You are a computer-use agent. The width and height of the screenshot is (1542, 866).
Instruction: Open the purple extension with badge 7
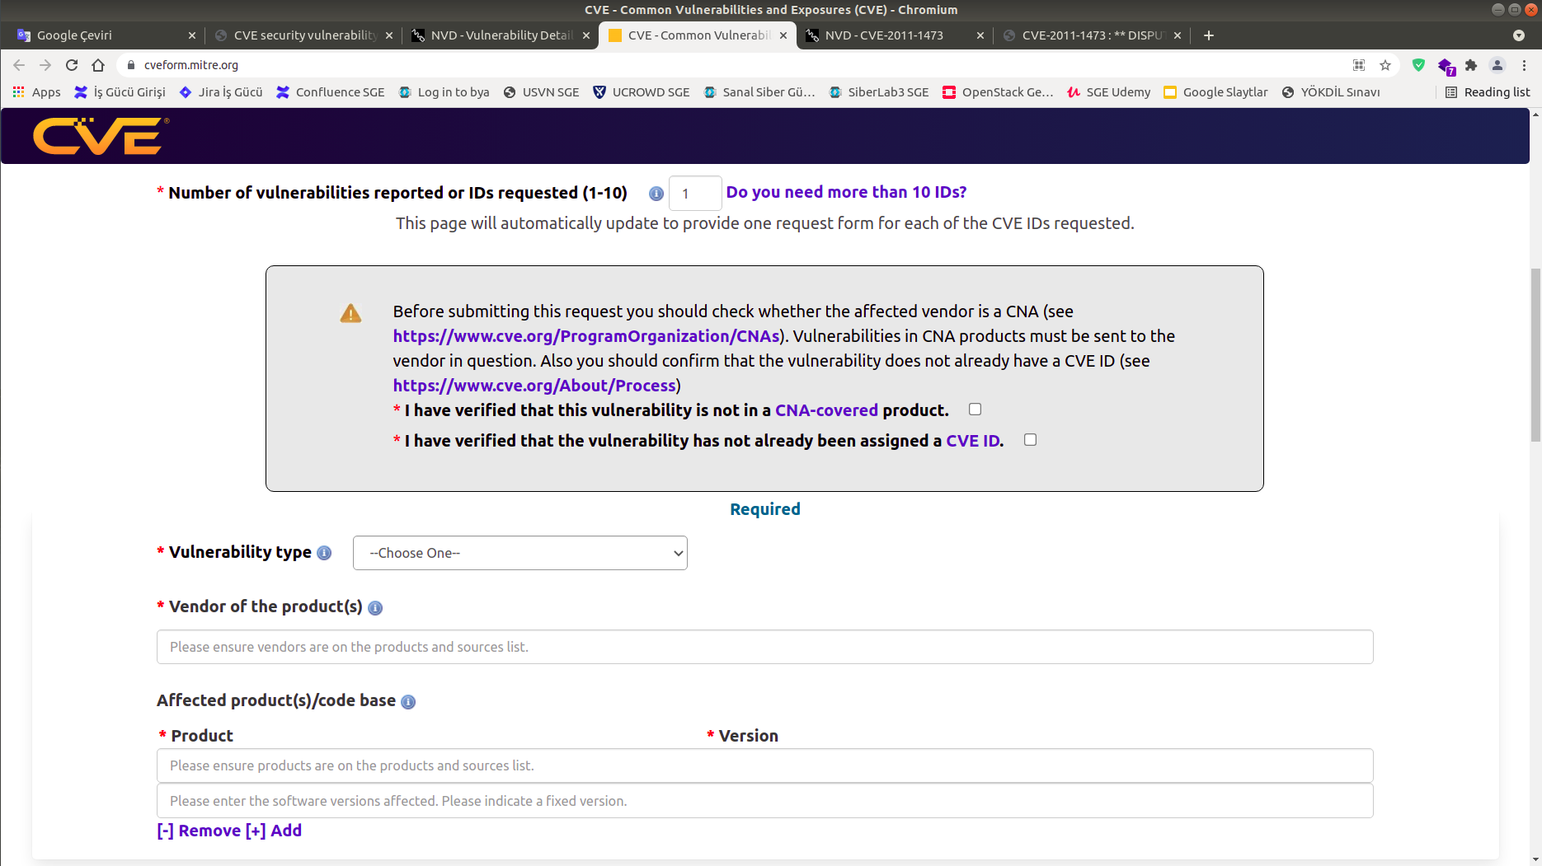[x=1445, y=66]
